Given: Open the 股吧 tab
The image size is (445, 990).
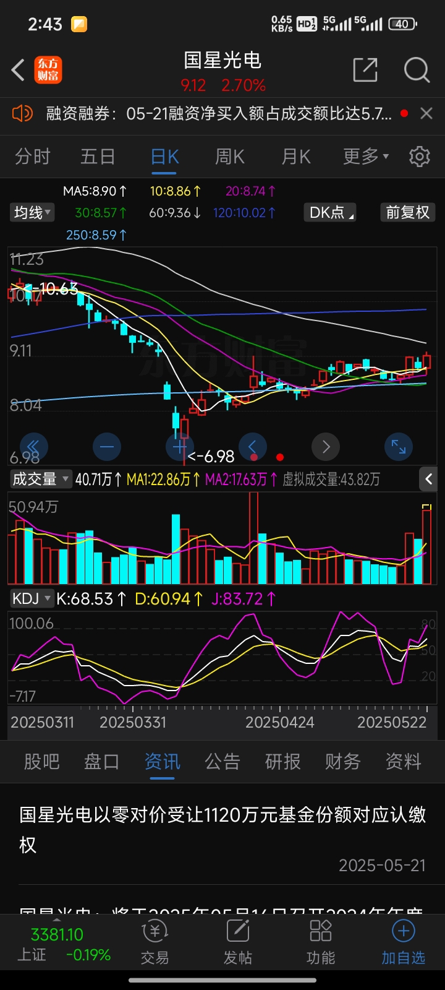Looking at the screenshot, I should click(41, 762).
